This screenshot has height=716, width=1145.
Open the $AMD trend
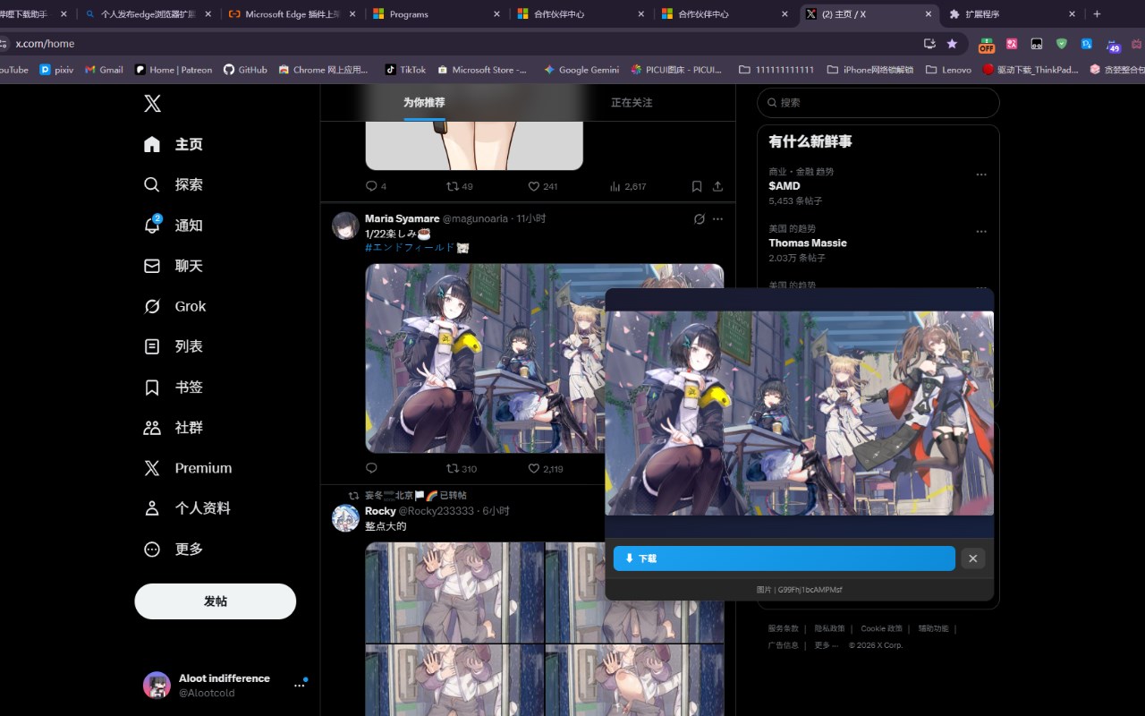click(784, 186)
